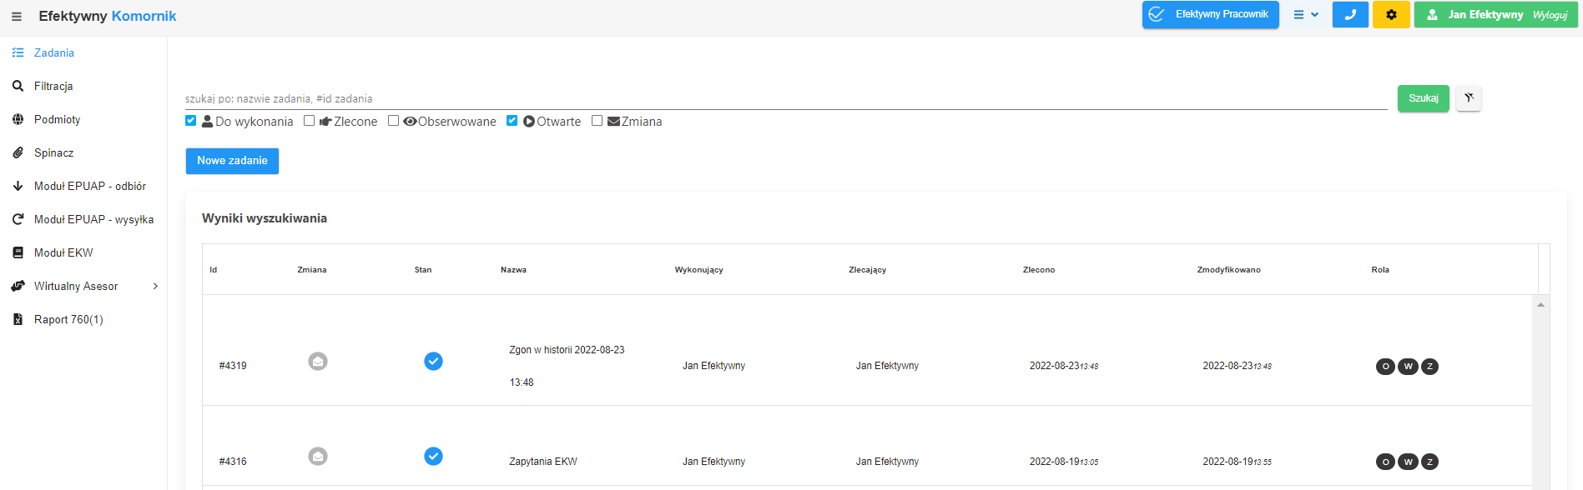Click the blue checkmark status of task #4316

pos(433,456)
